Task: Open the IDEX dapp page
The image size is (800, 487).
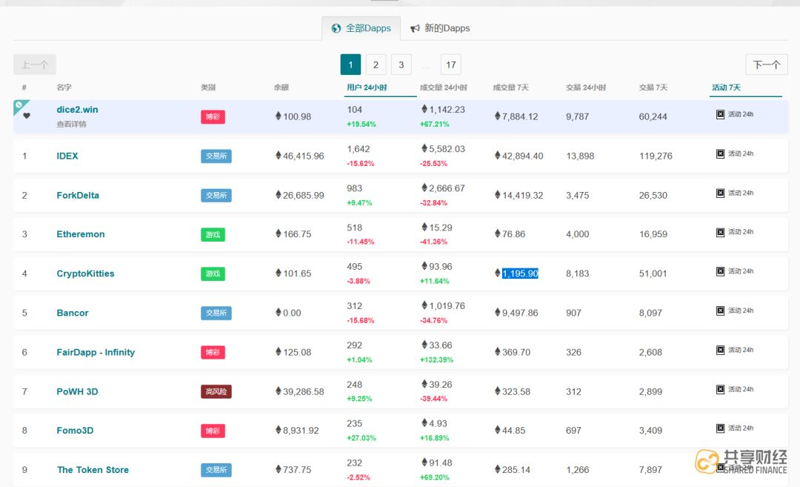Action: [x=67, y=156]
